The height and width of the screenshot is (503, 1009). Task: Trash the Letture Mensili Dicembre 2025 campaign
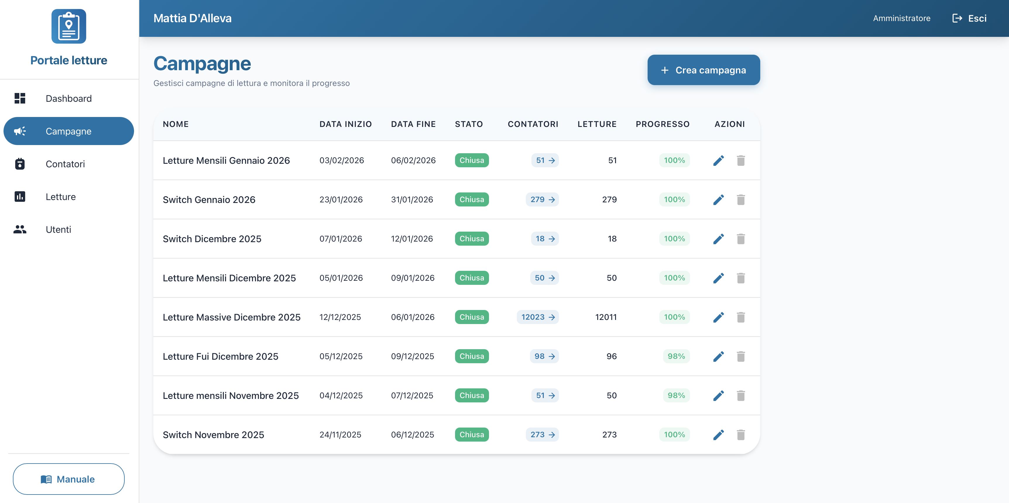pos(740,278)
